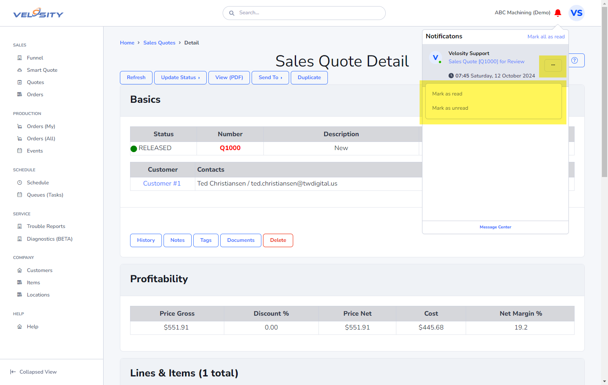Click the Net Margin value 19.2
608x385 pixels.
click(521, 327)
